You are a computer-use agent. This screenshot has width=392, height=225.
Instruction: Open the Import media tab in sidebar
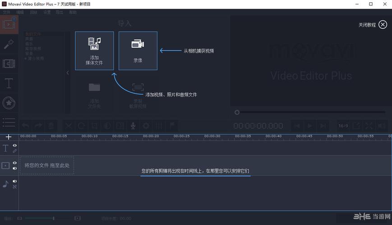[9, 24]
